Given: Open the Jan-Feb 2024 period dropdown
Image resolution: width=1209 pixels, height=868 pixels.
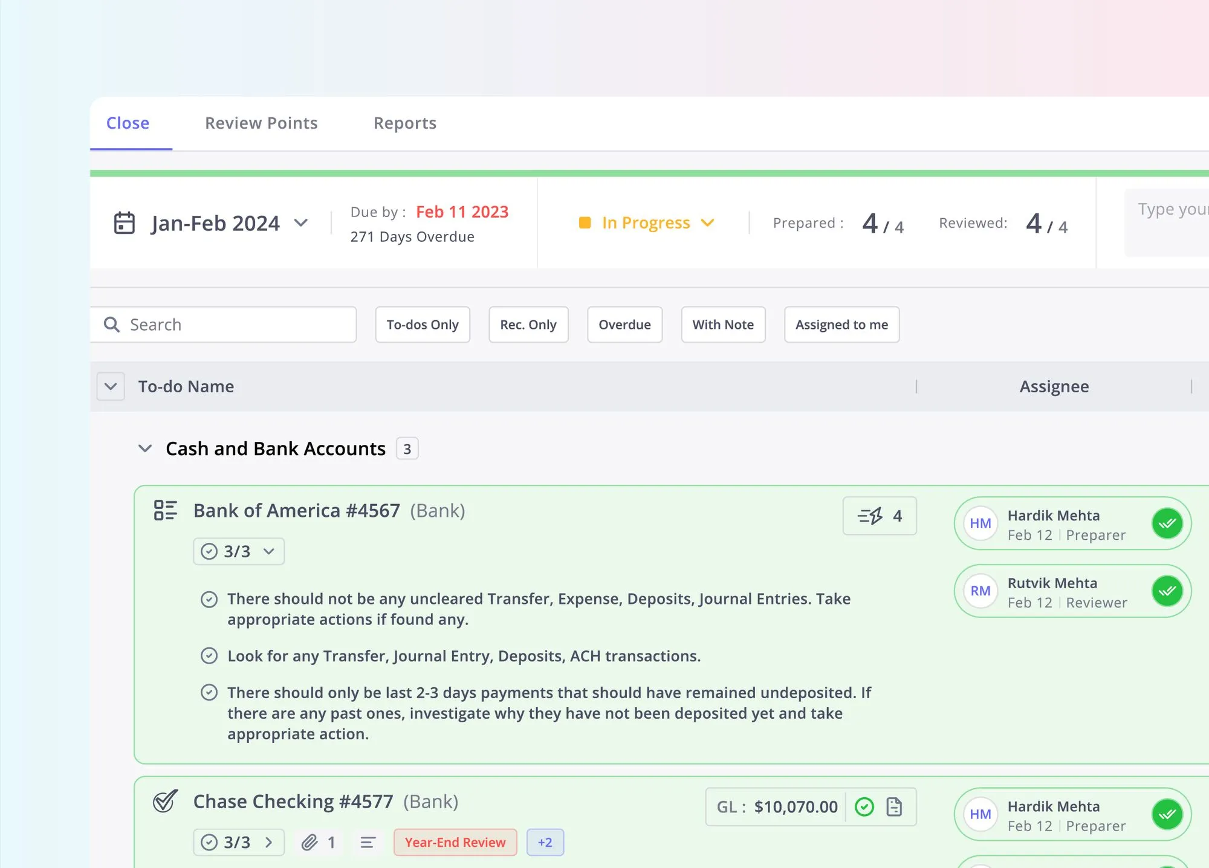Looking at the screenshot, I should (x=301, y=223).
